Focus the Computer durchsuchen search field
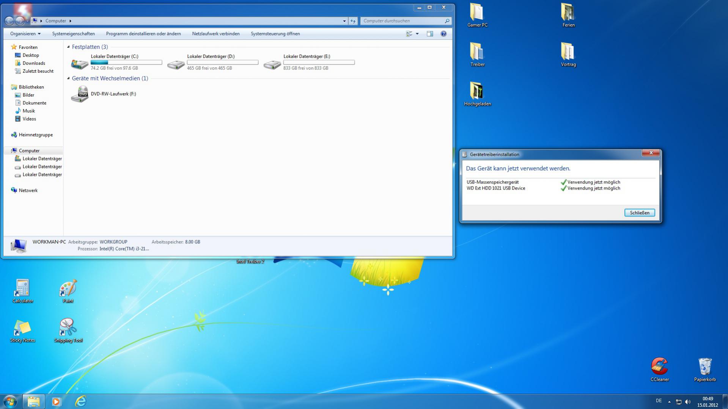This screenshot has width=728, height=409. [x=406, y=21]
